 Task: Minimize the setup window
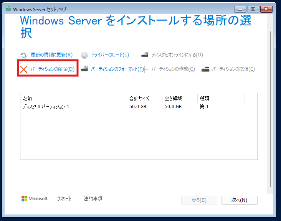(240, 9)
